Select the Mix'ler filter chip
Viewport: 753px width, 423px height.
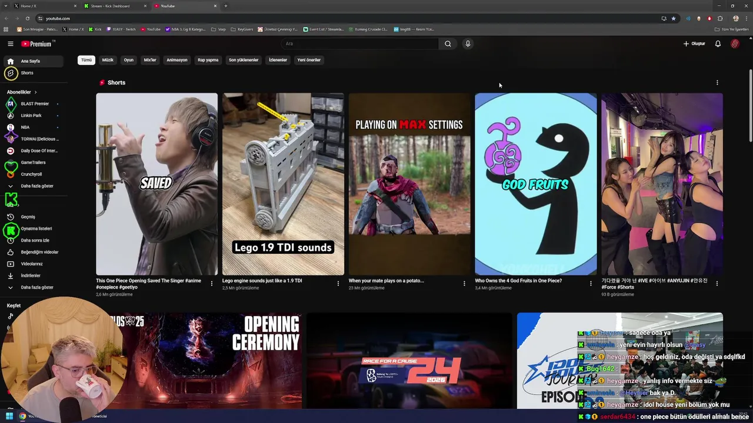[x=150, y=60]
